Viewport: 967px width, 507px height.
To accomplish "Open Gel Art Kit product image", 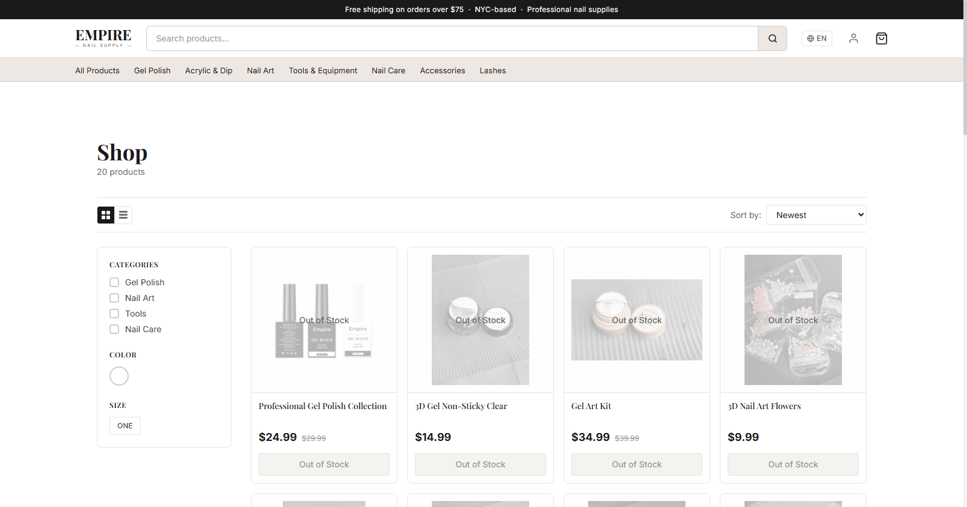I will click(x=637, y=320).
